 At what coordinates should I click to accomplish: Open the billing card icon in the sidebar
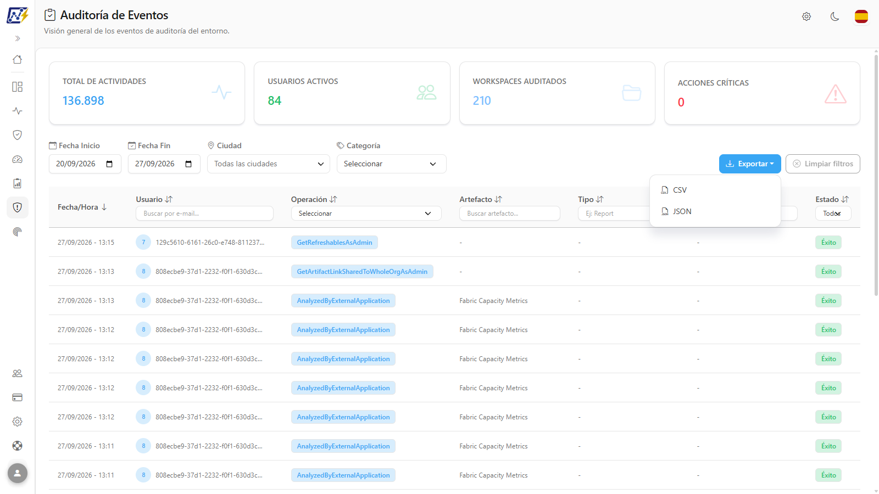tap(18, 397)
